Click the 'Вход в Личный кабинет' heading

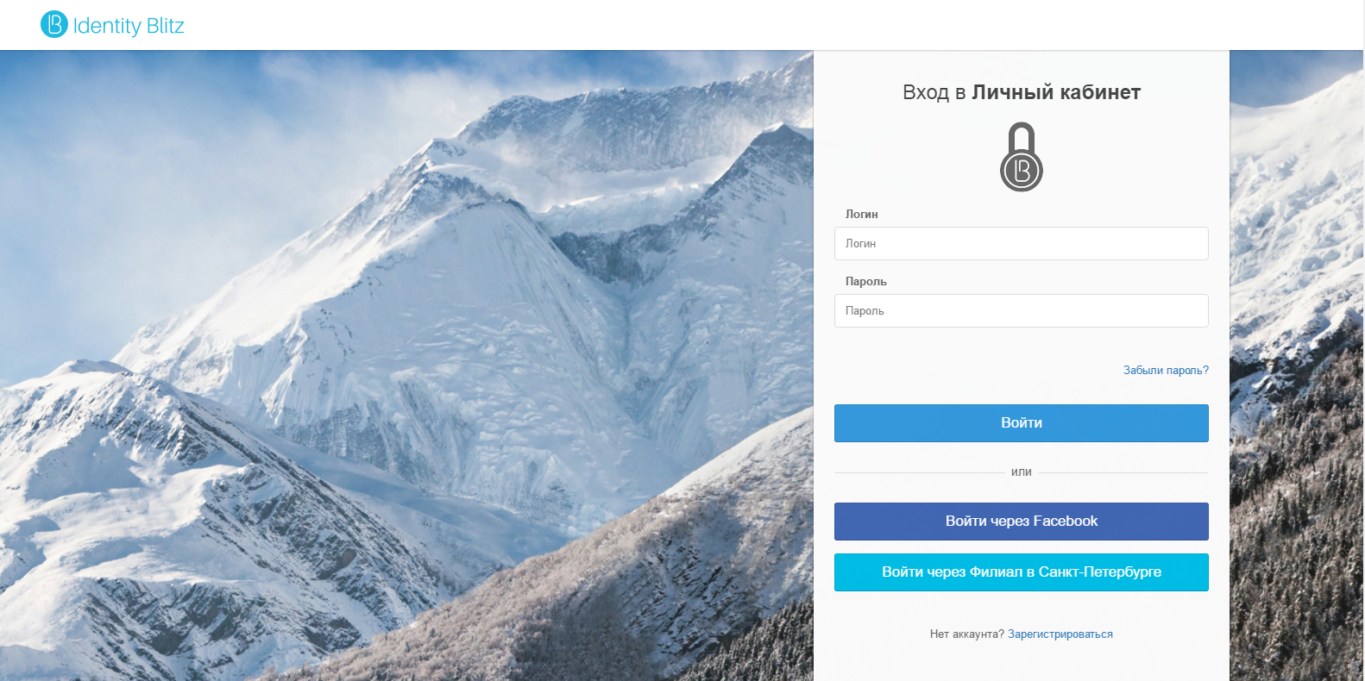tap(1022, 92)
